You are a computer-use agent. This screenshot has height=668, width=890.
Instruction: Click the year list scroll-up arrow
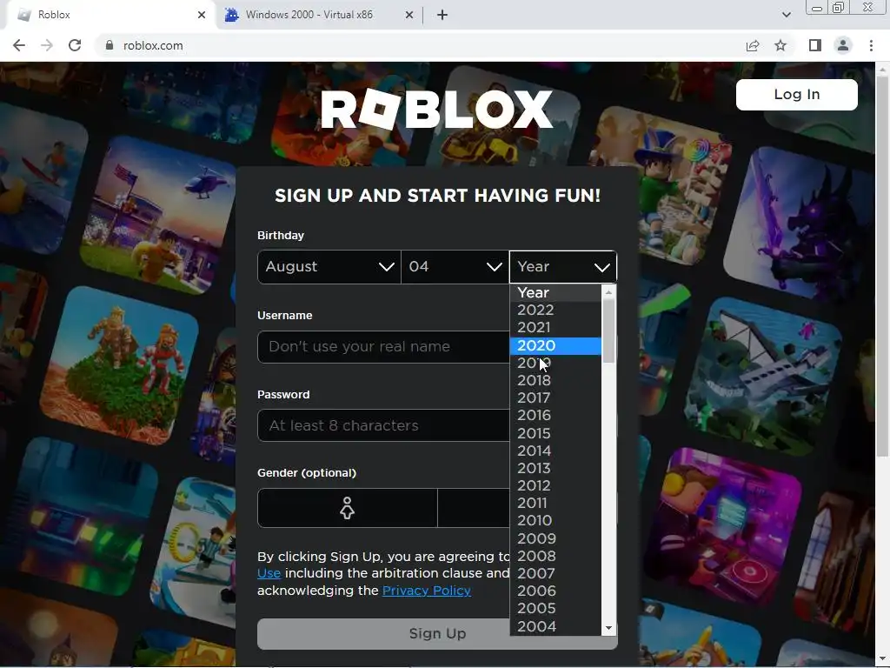pyautogui.click(x=608, y=292)
